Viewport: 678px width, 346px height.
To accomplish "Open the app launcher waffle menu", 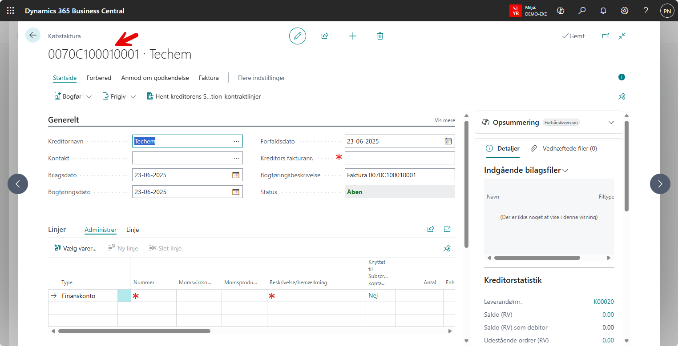I will pyautogui.click(x=11, y=11).
